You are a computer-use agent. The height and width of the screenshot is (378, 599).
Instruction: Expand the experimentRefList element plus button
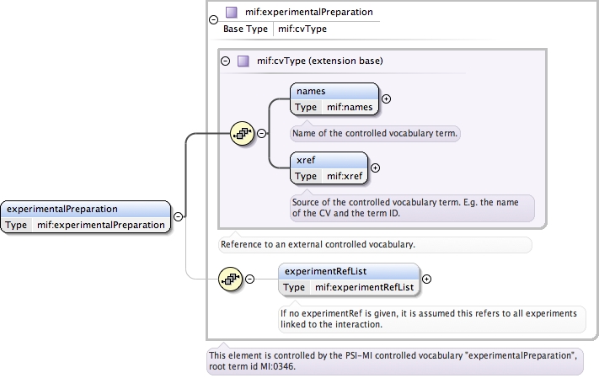(x=426, y=279)
